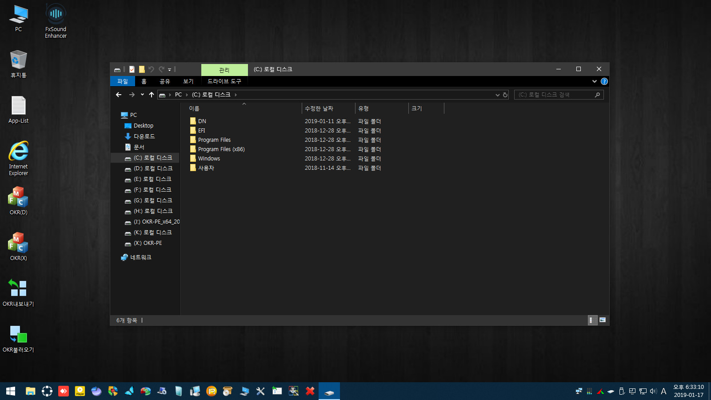
Task: Click the (C:) 로컬 디스크 search field
Action: click(559, 95)
